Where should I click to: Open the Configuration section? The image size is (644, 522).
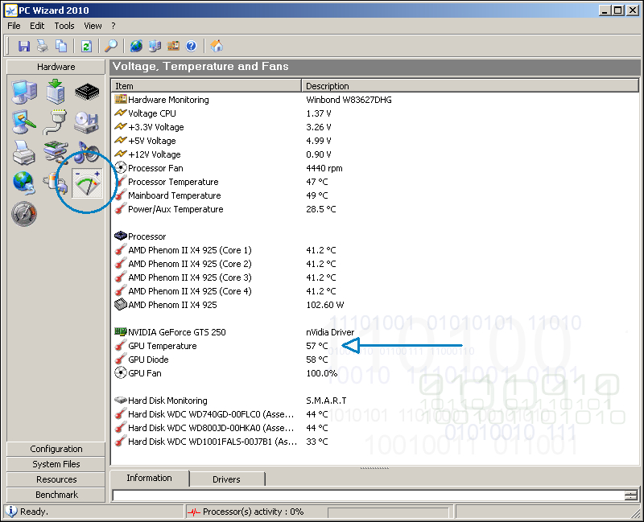(x=56, y=449)
